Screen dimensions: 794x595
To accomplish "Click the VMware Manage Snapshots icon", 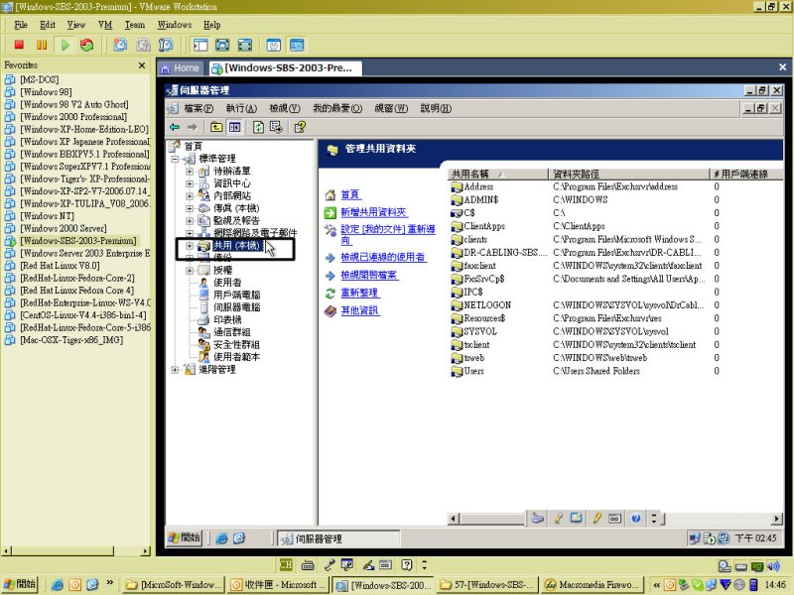I will click(x=166, y=45).
